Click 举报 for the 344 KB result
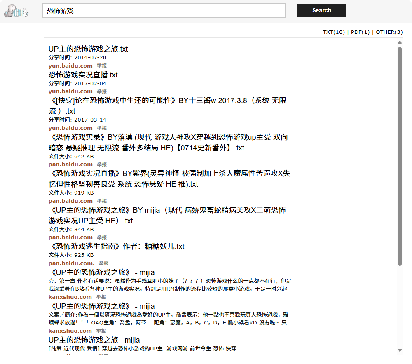 (102, 237)
